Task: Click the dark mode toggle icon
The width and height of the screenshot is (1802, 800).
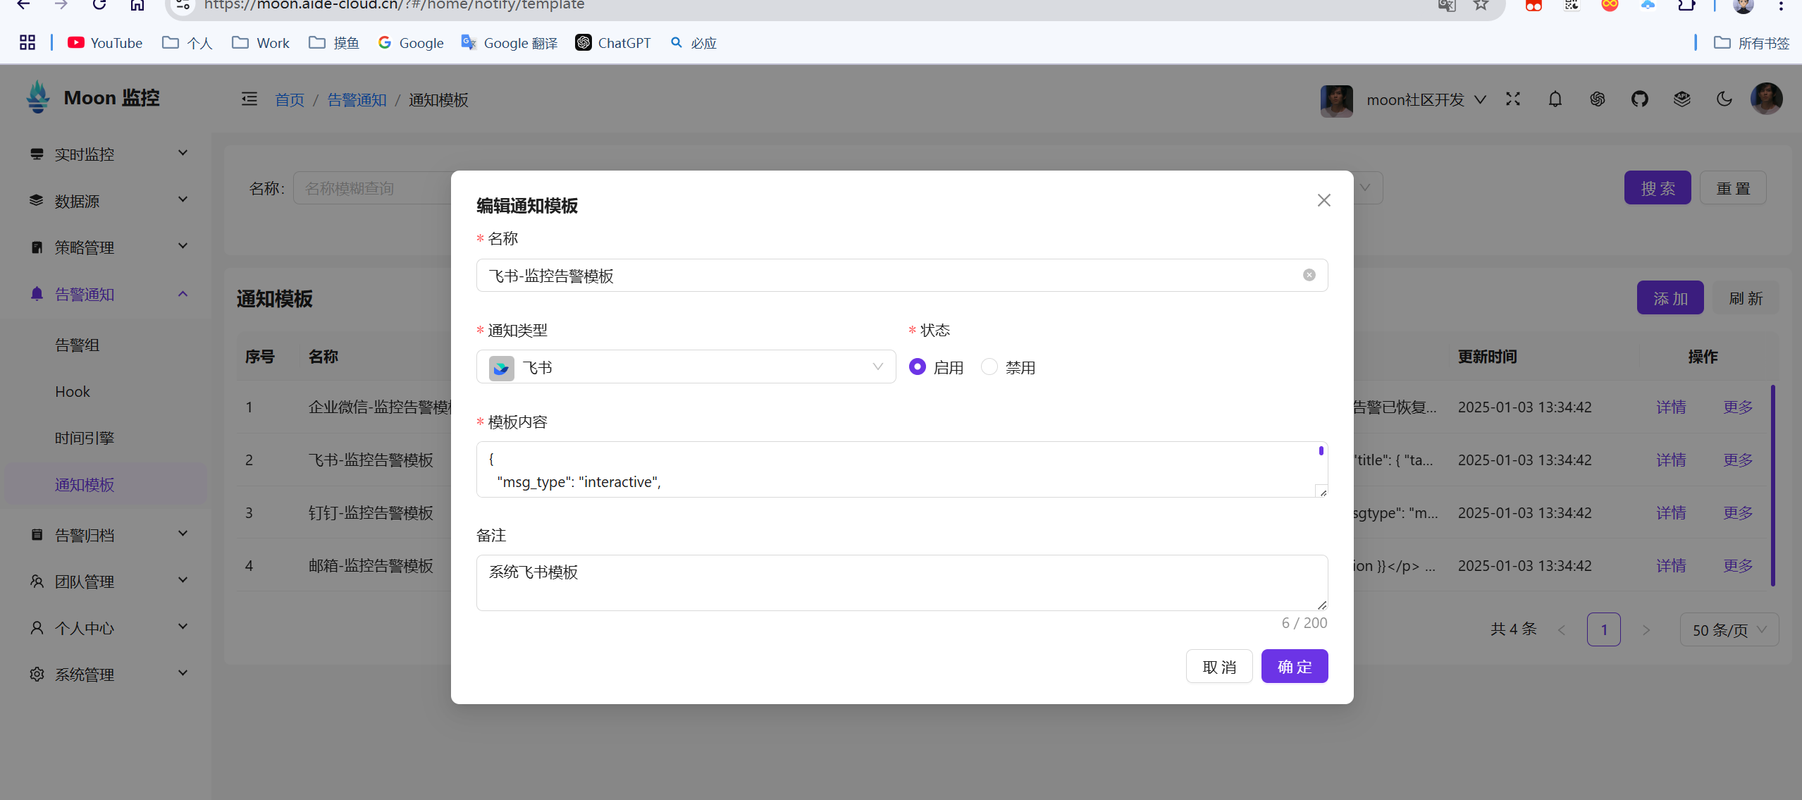Action: point(1724,100)
